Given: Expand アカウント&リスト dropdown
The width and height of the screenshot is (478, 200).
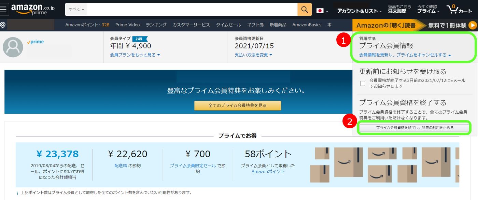Looking at the screenshot, I should (360, 11).
